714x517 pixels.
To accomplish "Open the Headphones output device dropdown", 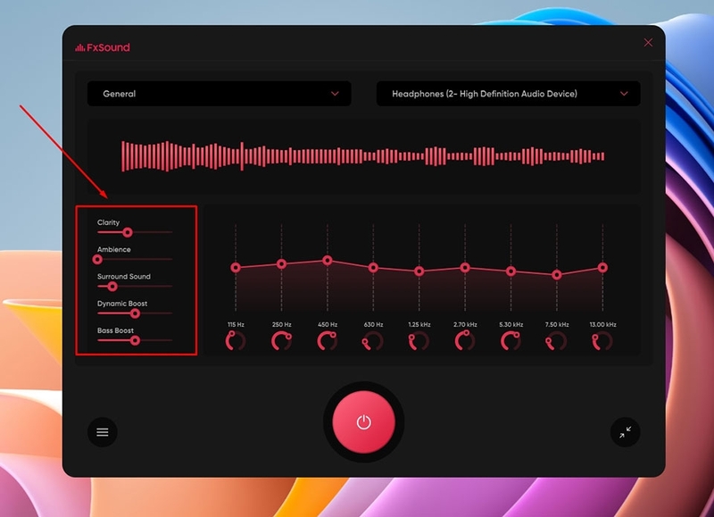I will 508,94.
